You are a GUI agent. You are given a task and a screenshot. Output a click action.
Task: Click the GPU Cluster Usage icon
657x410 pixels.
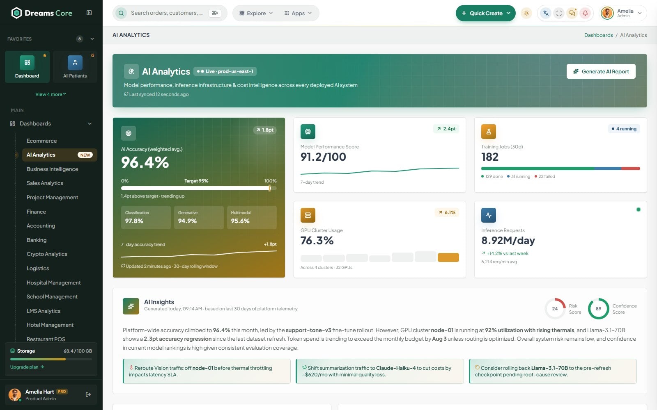tap(308, 215)
